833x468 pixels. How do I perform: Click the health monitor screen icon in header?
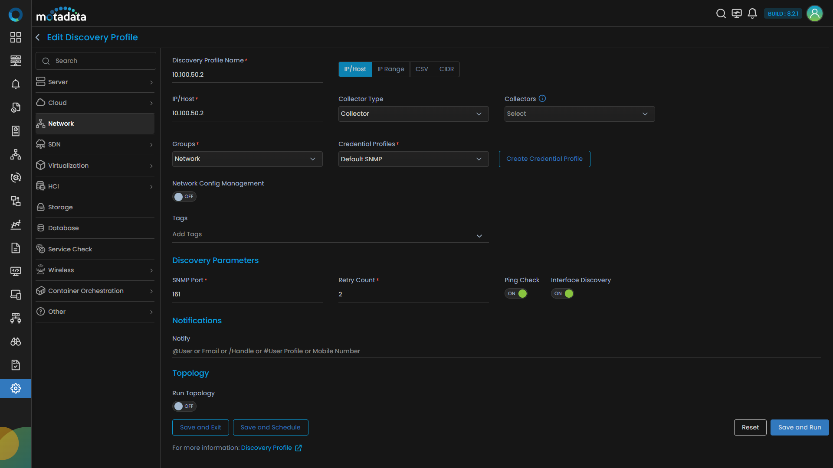[x=737, y=13]
